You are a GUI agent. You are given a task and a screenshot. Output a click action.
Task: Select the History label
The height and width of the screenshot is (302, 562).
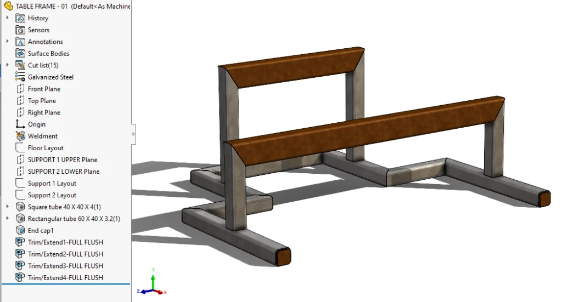pos(38,18)
